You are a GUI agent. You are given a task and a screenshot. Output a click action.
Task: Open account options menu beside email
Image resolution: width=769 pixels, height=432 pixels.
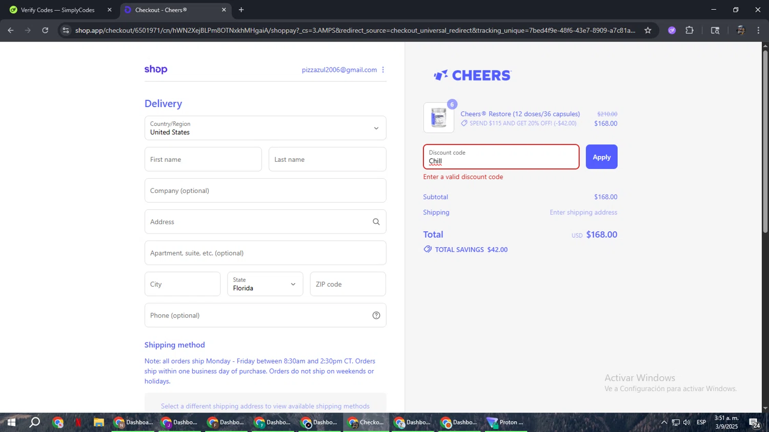coord(383,70)
